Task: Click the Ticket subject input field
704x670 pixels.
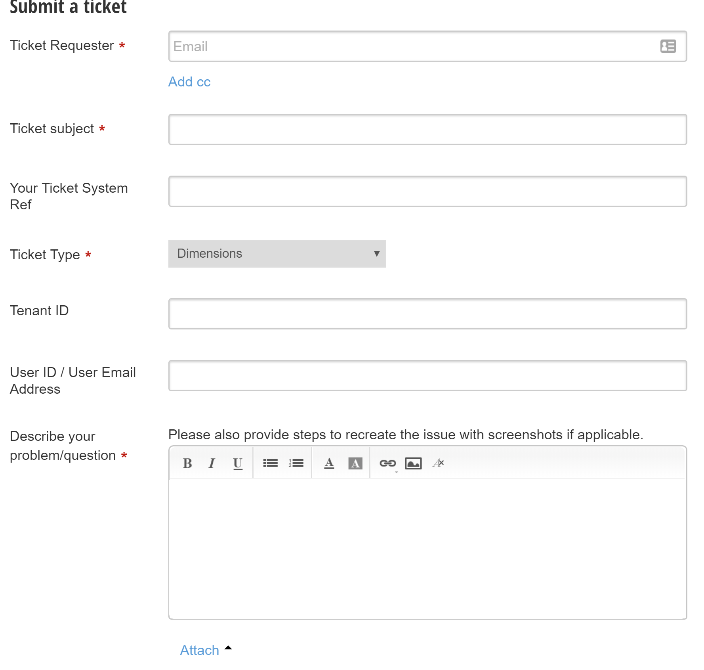Action: (x=427, y=130)
